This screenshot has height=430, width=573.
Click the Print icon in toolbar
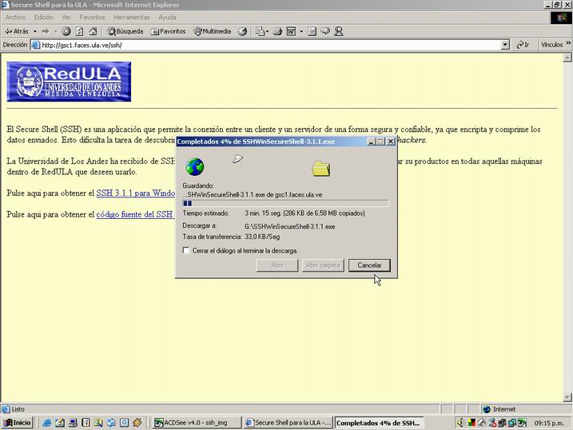pos(278,31)
